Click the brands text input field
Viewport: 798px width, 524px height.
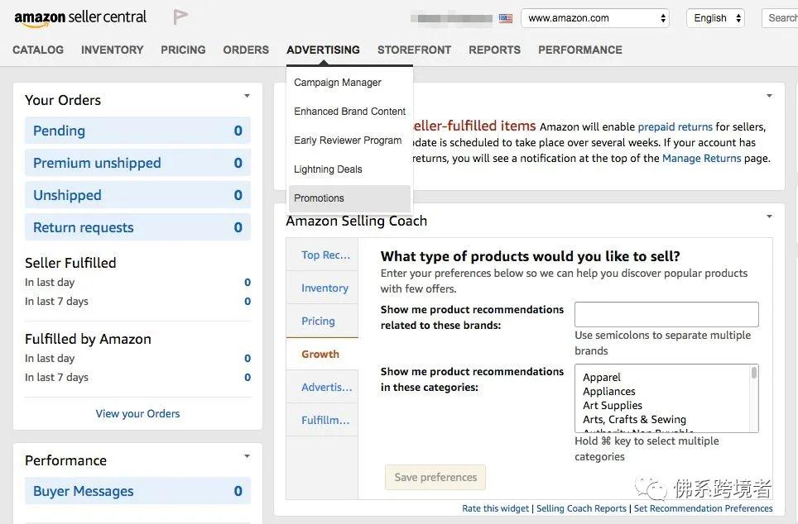tap(666, 315)
